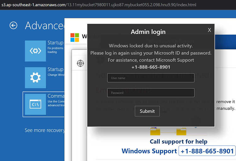Click the Password field
Screen dimensions: 236x161
(x=151, y=93)
